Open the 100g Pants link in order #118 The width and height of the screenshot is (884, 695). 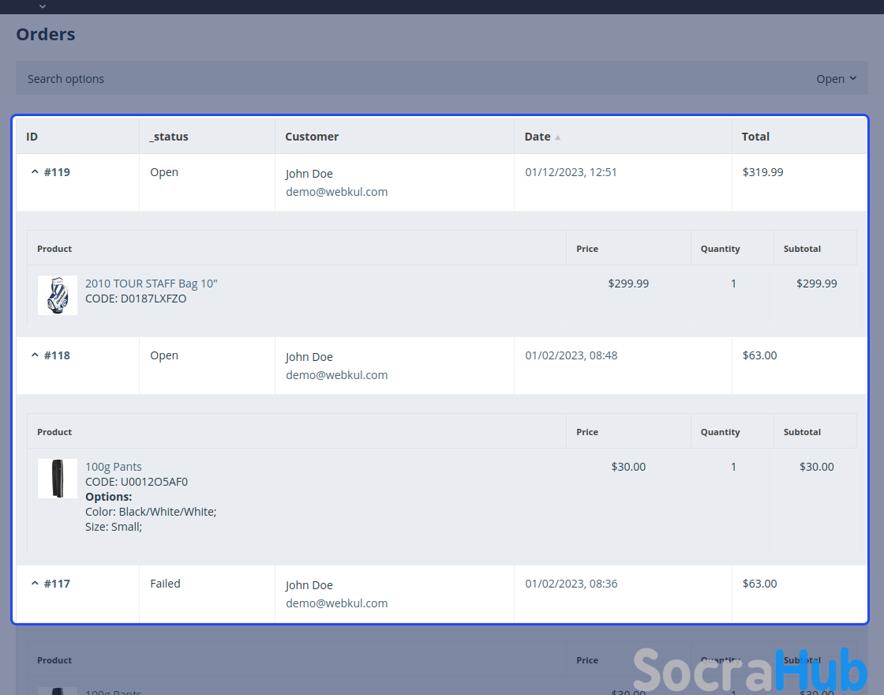114,467
